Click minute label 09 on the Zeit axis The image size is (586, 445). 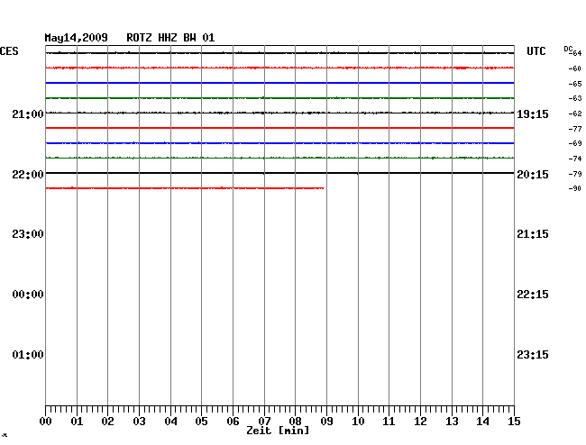pos(326,422)
